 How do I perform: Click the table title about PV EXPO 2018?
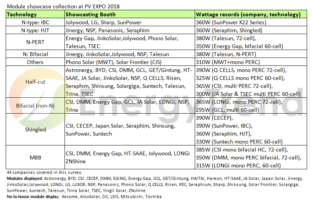coord(64,7)
